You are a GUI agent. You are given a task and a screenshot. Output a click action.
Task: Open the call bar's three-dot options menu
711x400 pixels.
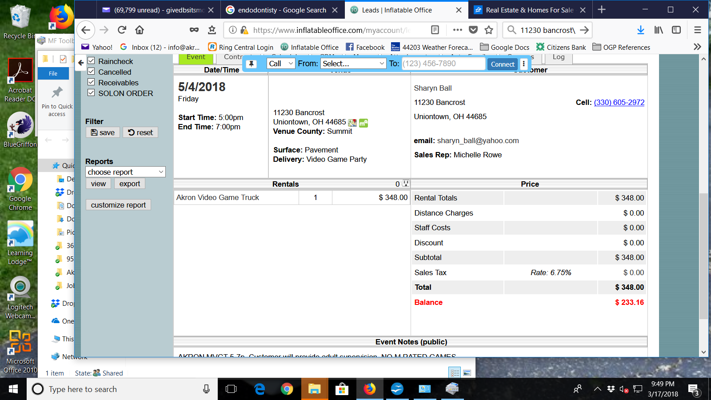click(524, 64)
